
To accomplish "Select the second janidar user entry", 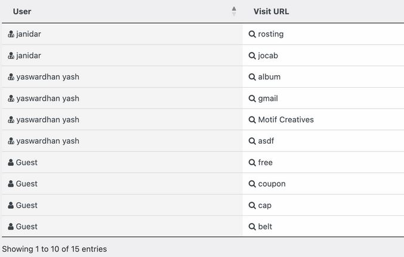I will pos(28,55).
